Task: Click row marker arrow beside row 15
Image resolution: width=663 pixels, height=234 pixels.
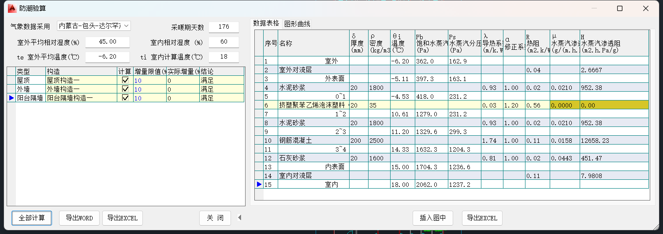Action: point(259,184)
